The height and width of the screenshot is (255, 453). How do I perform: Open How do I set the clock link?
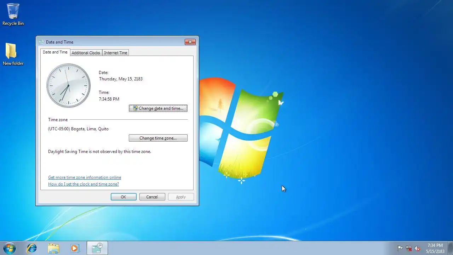(x=84, y=184)
